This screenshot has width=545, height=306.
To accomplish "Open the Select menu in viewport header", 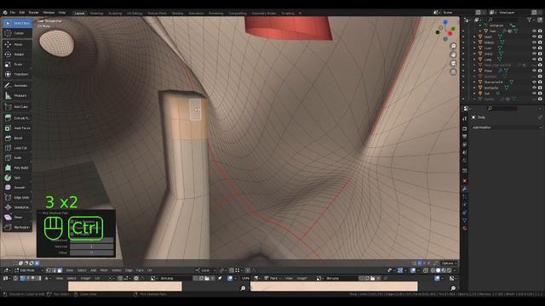I will coord(82,270).
